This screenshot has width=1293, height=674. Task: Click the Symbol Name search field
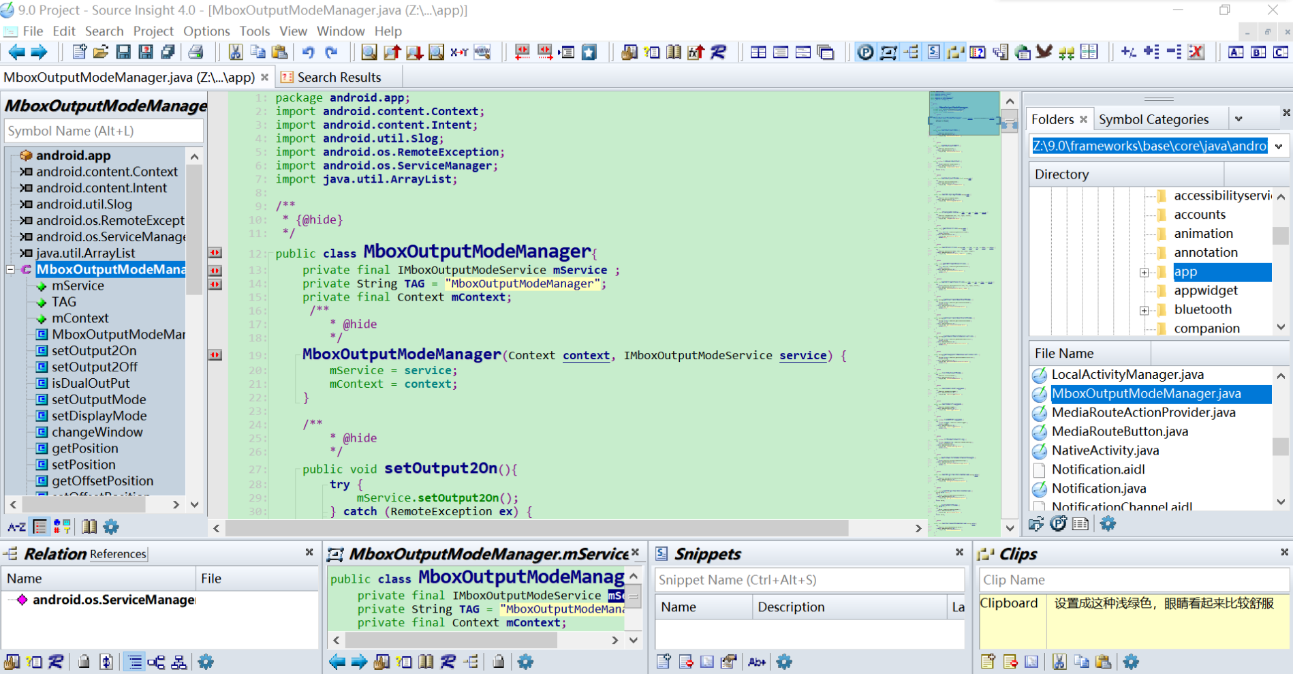(x=104, y=131)
